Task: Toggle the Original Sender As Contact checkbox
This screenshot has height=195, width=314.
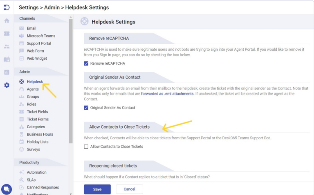Action: [x=86, y=108]
